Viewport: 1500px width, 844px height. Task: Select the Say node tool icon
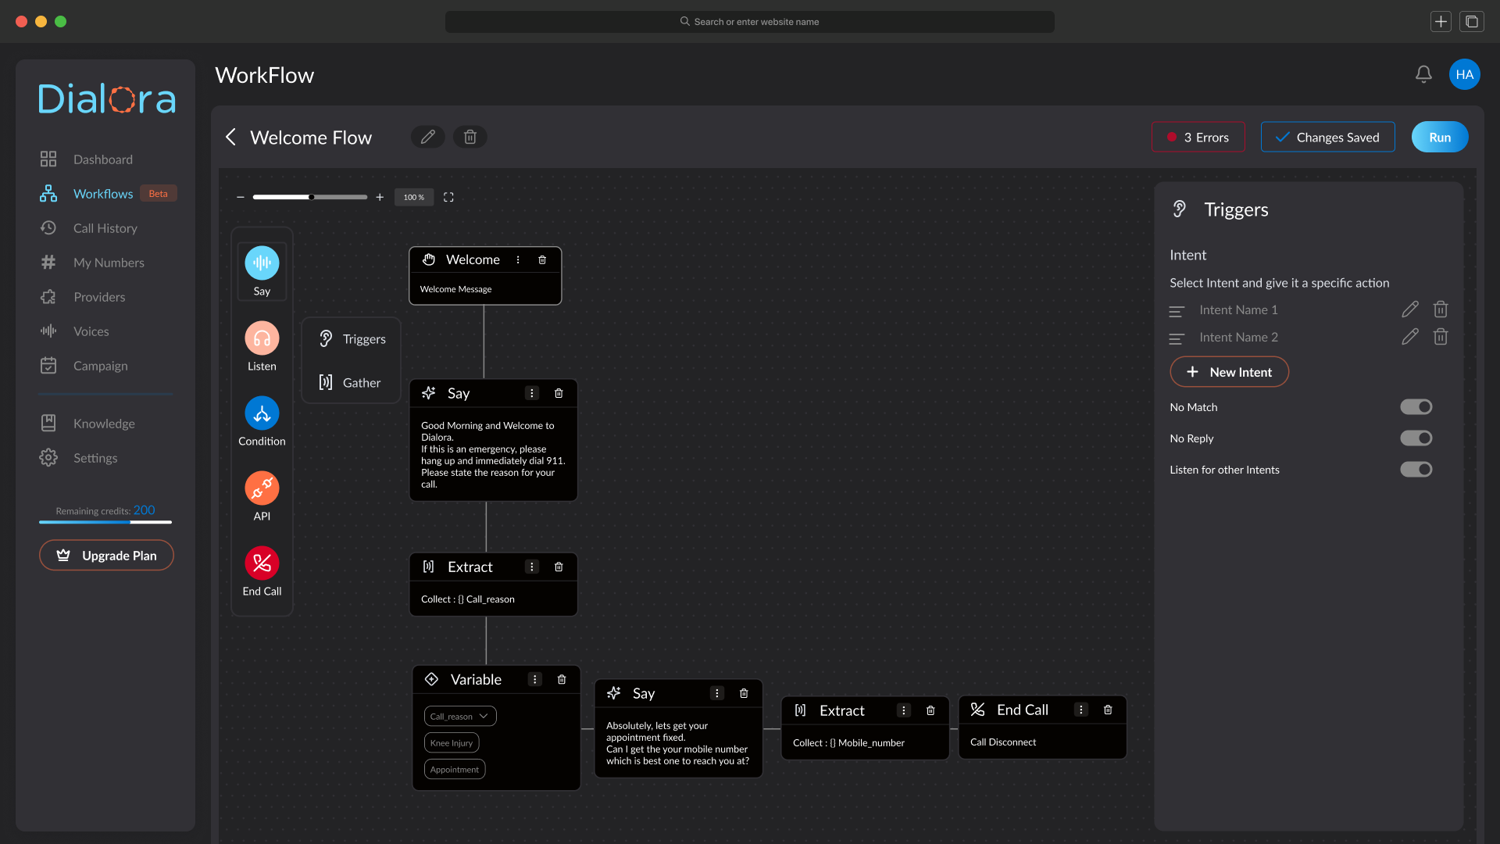[262, 263]
